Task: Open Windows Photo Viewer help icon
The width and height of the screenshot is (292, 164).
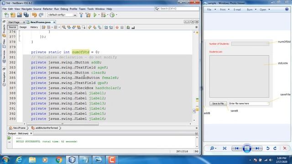Action: 287,9
